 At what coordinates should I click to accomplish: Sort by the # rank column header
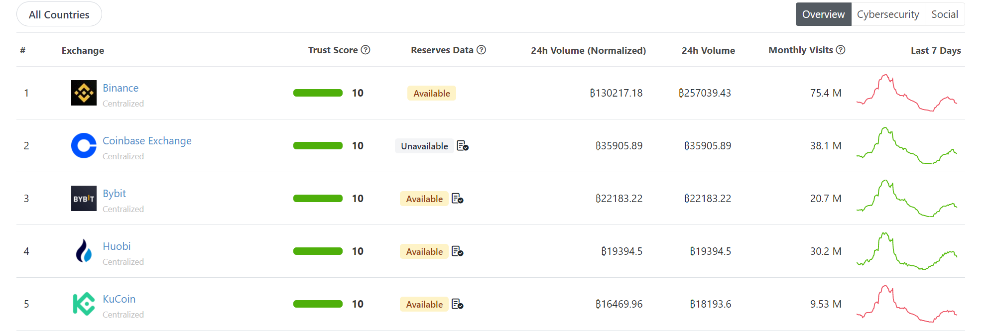point(23,50)
